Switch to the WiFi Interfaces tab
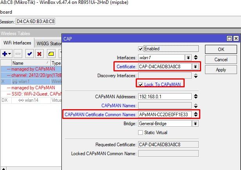This screenshot has width=241, height=170. 17,43
